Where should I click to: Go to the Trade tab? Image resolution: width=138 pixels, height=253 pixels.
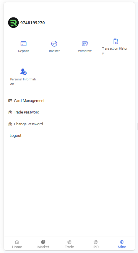tap(69, 244)
